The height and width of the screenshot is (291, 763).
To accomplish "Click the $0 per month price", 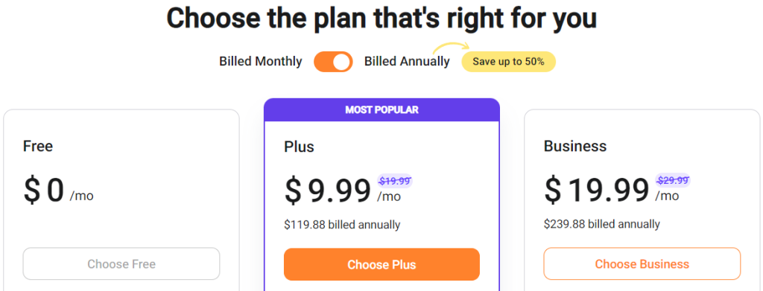I will [58, 190].
